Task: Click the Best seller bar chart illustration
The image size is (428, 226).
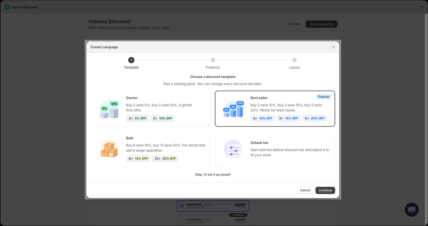Action: pyautogui.click(x=233, y=109)
